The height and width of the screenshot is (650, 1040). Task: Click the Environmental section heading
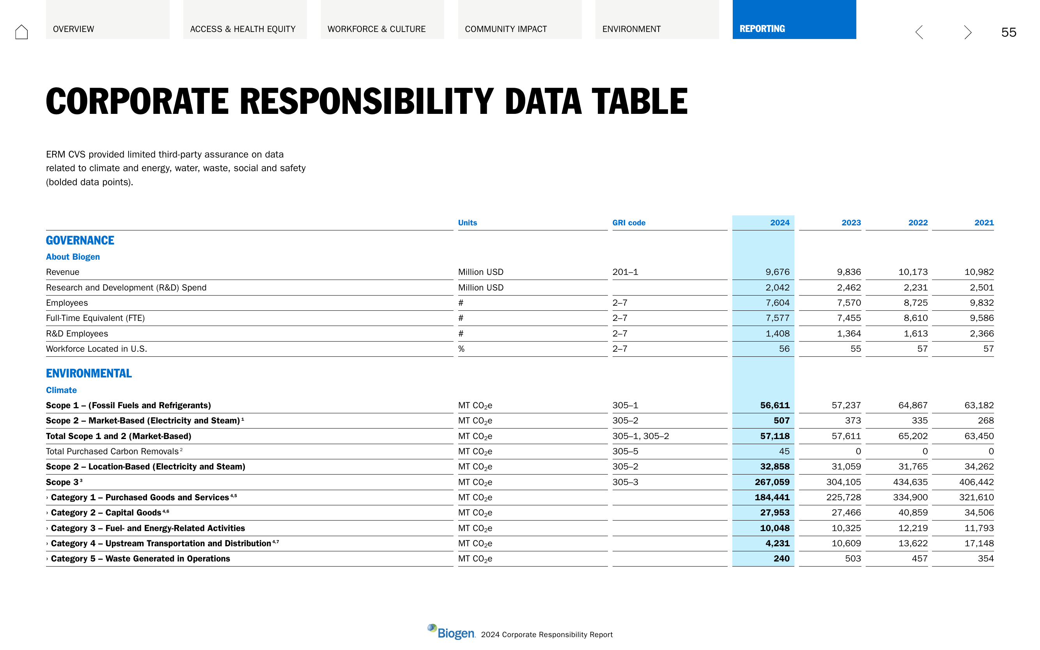click(89, 373)
